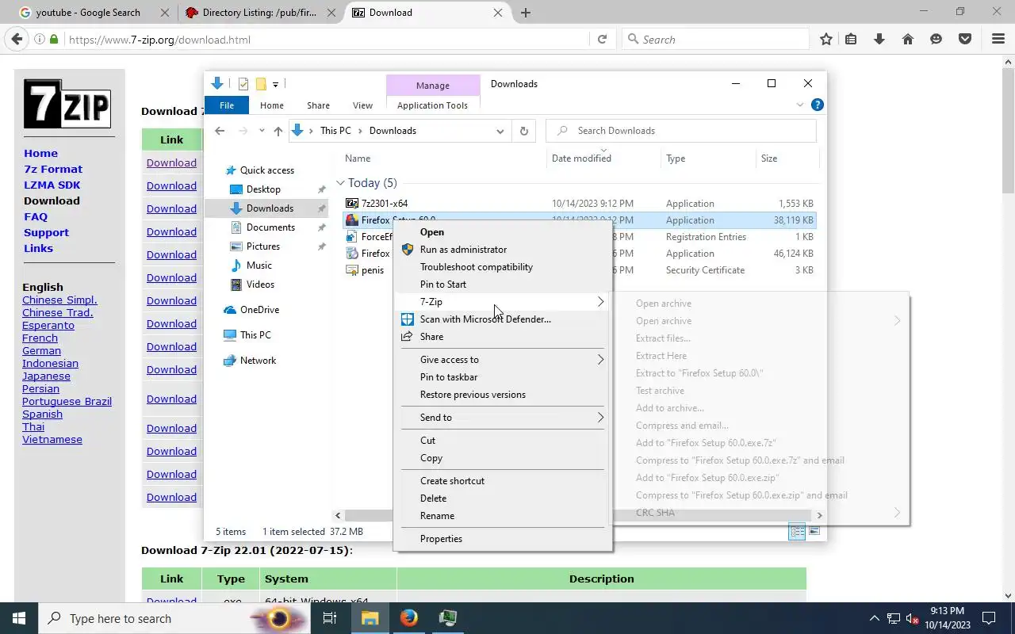Click the Firefox search box
This screenshot has height=634, width=1015.
(x=715, y=39)
